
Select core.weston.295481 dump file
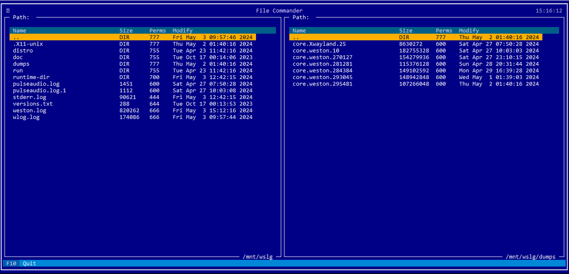[416, 84]
